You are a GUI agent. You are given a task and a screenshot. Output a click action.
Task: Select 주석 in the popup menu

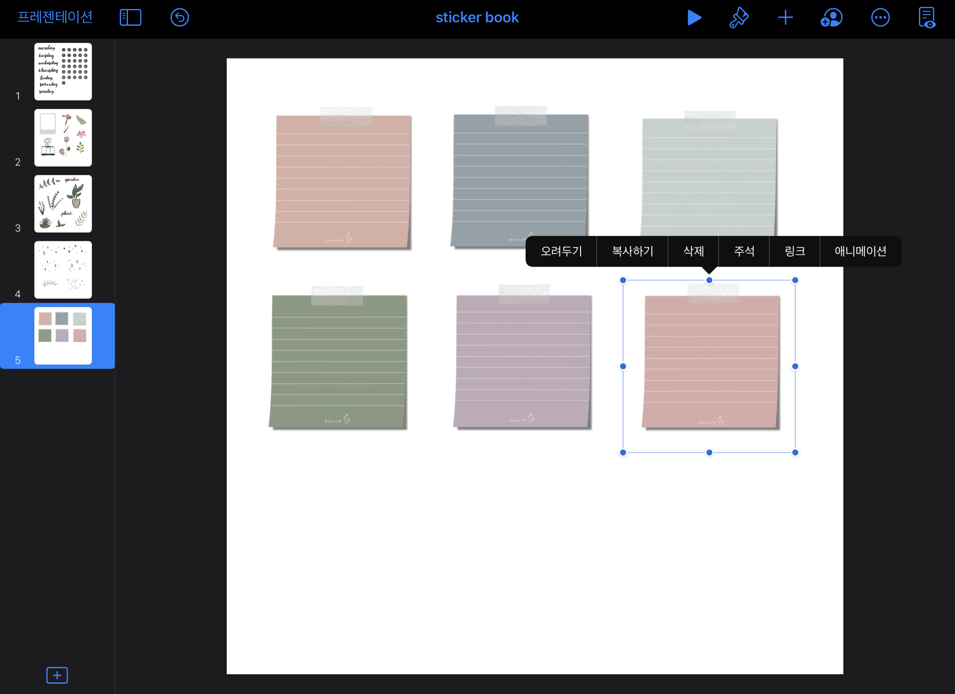pyautogui.click(x=744, y=251)
